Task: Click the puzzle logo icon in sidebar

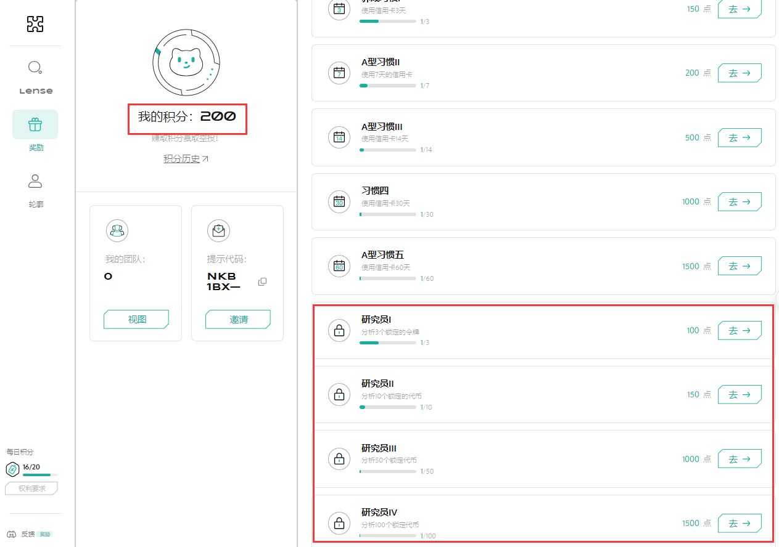Action: pyautogui.click(x=35, y=24)
